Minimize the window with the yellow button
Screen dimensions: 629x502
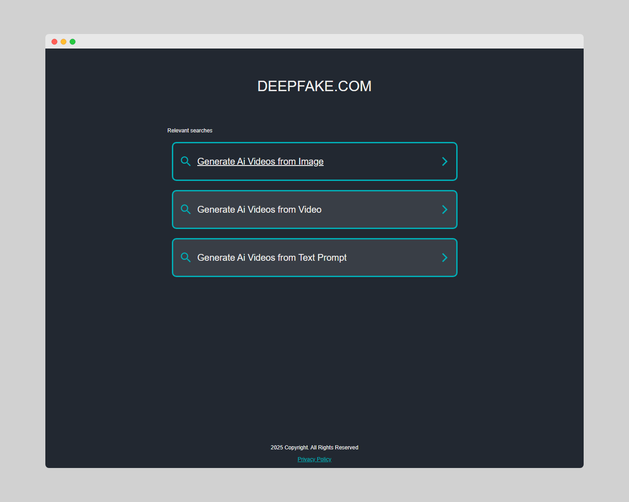63,42
